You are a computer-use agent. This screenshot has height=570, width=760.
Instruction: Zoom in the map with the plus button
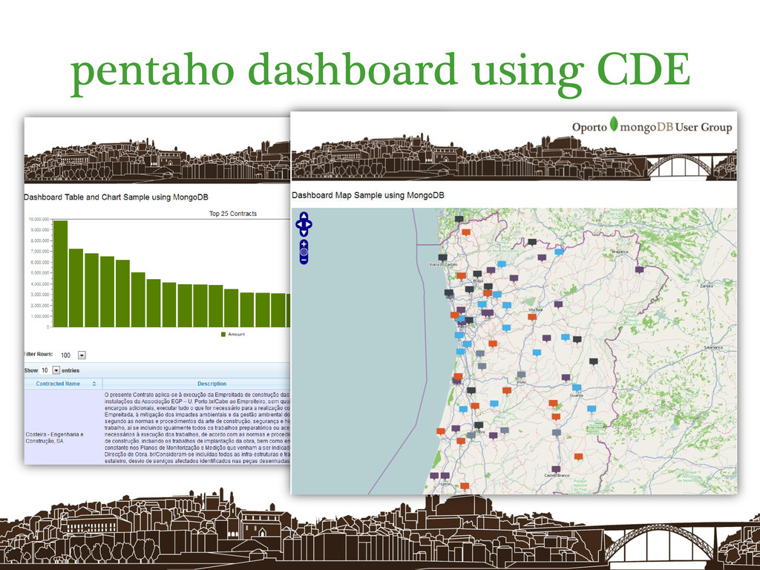(x=304, y=243)
